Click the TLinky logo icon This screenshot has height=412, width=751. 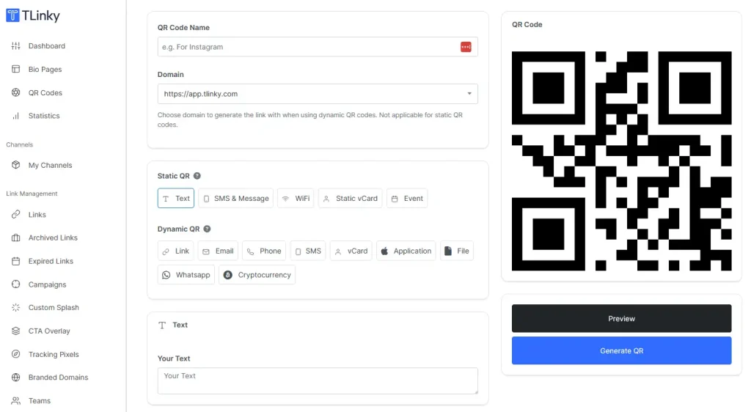pyautogui.click(x=13, y=15)
